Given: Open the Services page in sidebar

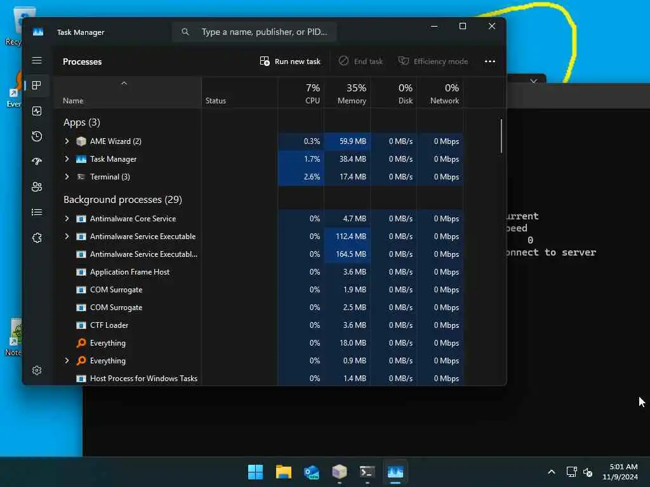Looking at the screenshot, I should [37, 238].
